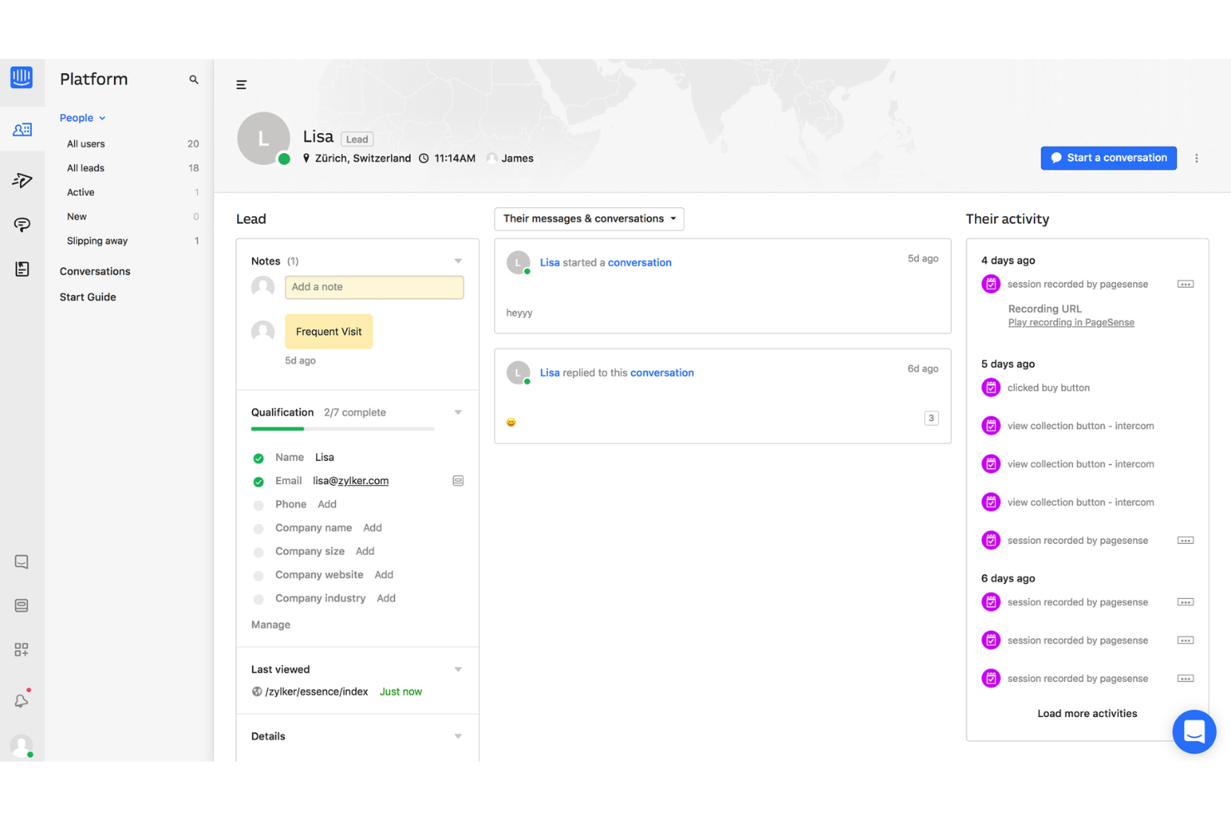Select the Outbound paper-plane icon in sidebar

[22, 180]
